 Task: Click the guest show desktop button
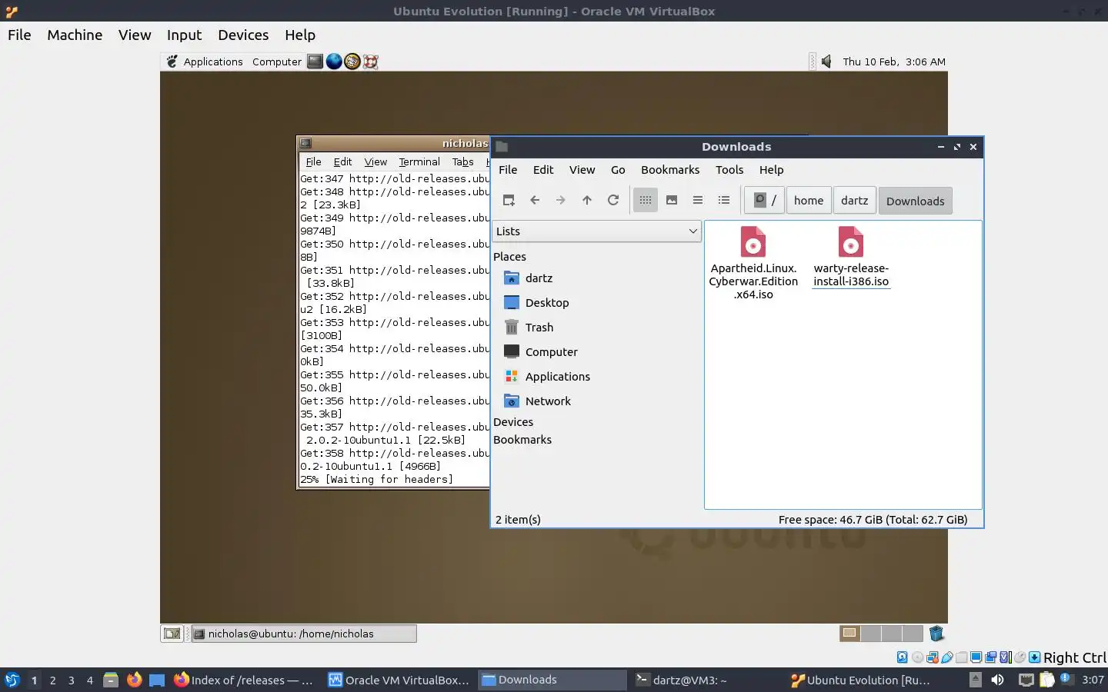click(x=172, y=634)
